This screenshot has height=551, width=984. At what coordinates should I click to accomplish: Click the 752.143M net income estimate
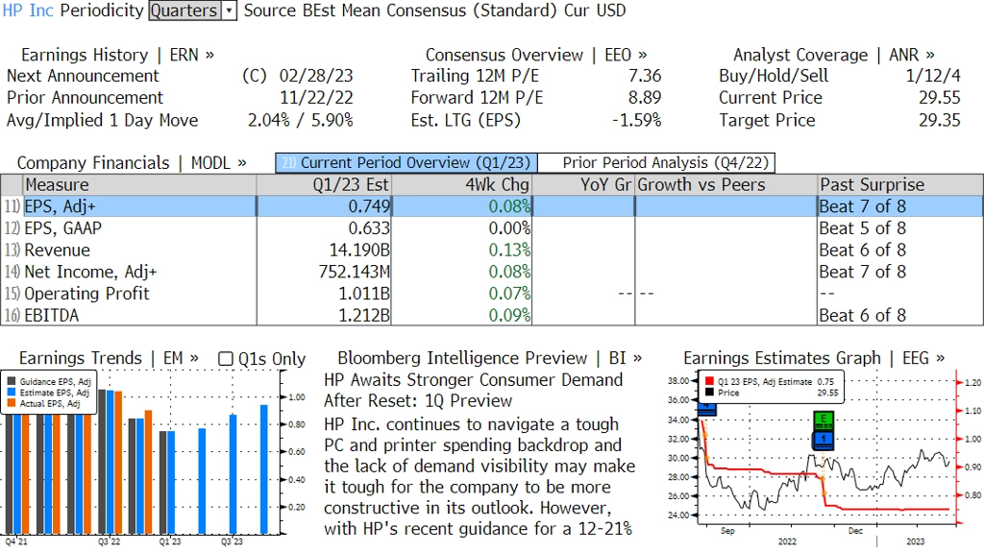(x=355, y=272)
